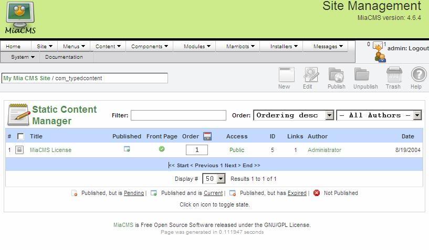The height and width of the screenshot is (250, 429).
Task: Click the Logout link
Action: (419, 48)
